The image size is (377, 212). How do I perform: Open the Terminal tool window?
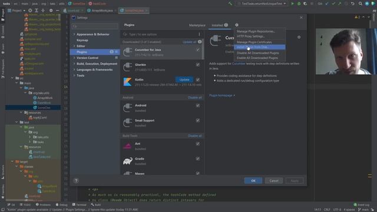[x=80, y=205]
